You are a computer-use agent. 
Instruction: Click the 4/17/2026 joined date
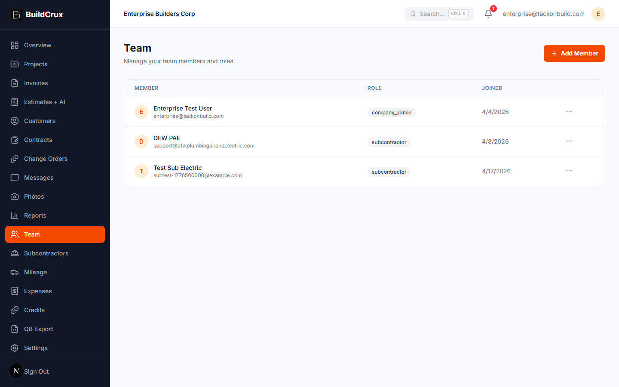[x=496, y=171]
